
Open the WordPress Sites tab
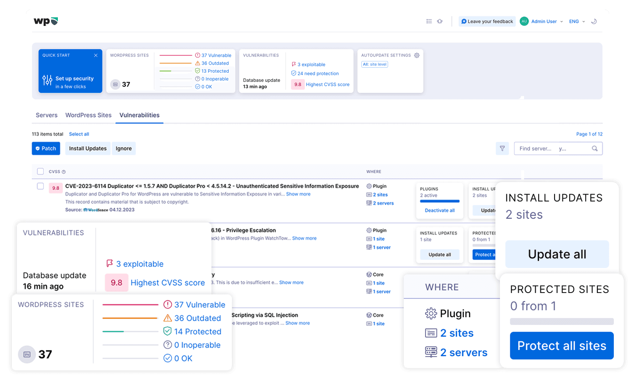coord(88,115)
